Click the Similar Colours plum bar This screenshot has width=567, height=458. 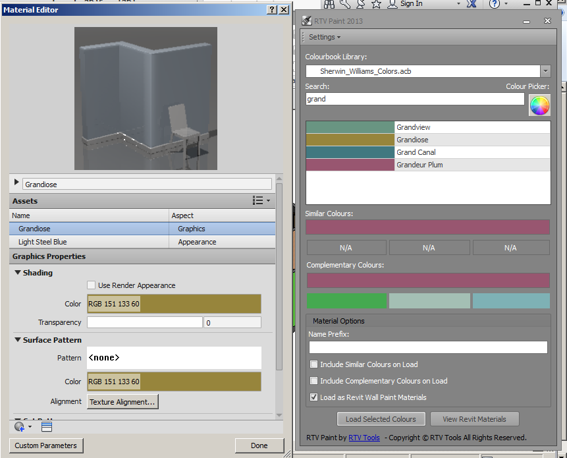428,227
